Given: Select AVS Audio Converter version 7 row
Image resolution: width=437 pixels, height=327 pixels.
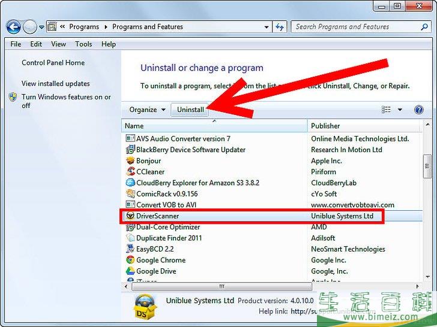Looking at the screenshot, I should 272,138.
